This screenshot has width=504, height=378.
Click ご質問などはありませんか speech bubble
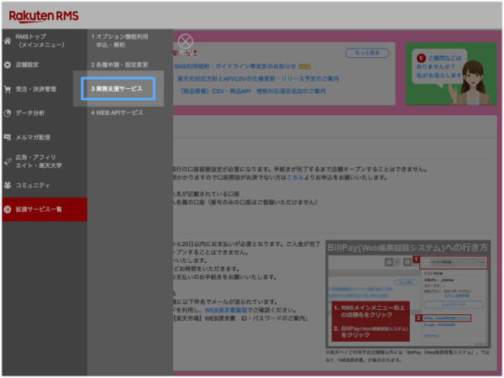coord(439,66)
